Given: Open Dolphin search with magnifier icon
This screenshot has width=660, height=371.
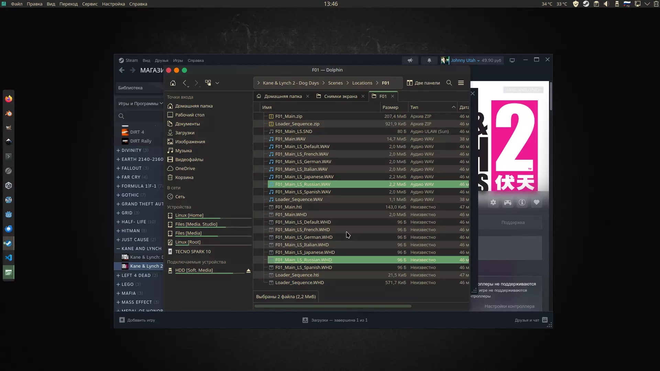Looking at the screenshot, I should coord(449,83).
